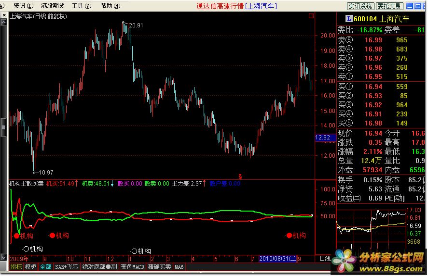Click the second red 机构 signal dot
This screenshot has height=276, width=428.
(x=53, y=236)
